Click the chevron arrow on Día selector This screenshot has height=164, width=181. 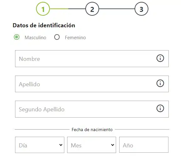[61, 145]
